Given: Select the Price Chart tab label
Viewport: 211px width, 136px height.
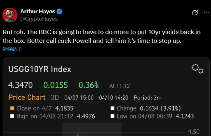Looking at the screenshot, I should pyautogui.click(x=27, y=97).
